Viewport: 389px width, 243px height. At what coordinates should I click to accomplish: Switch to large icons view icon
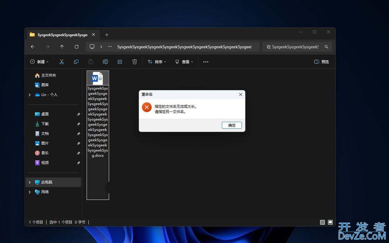pos(330,222)
